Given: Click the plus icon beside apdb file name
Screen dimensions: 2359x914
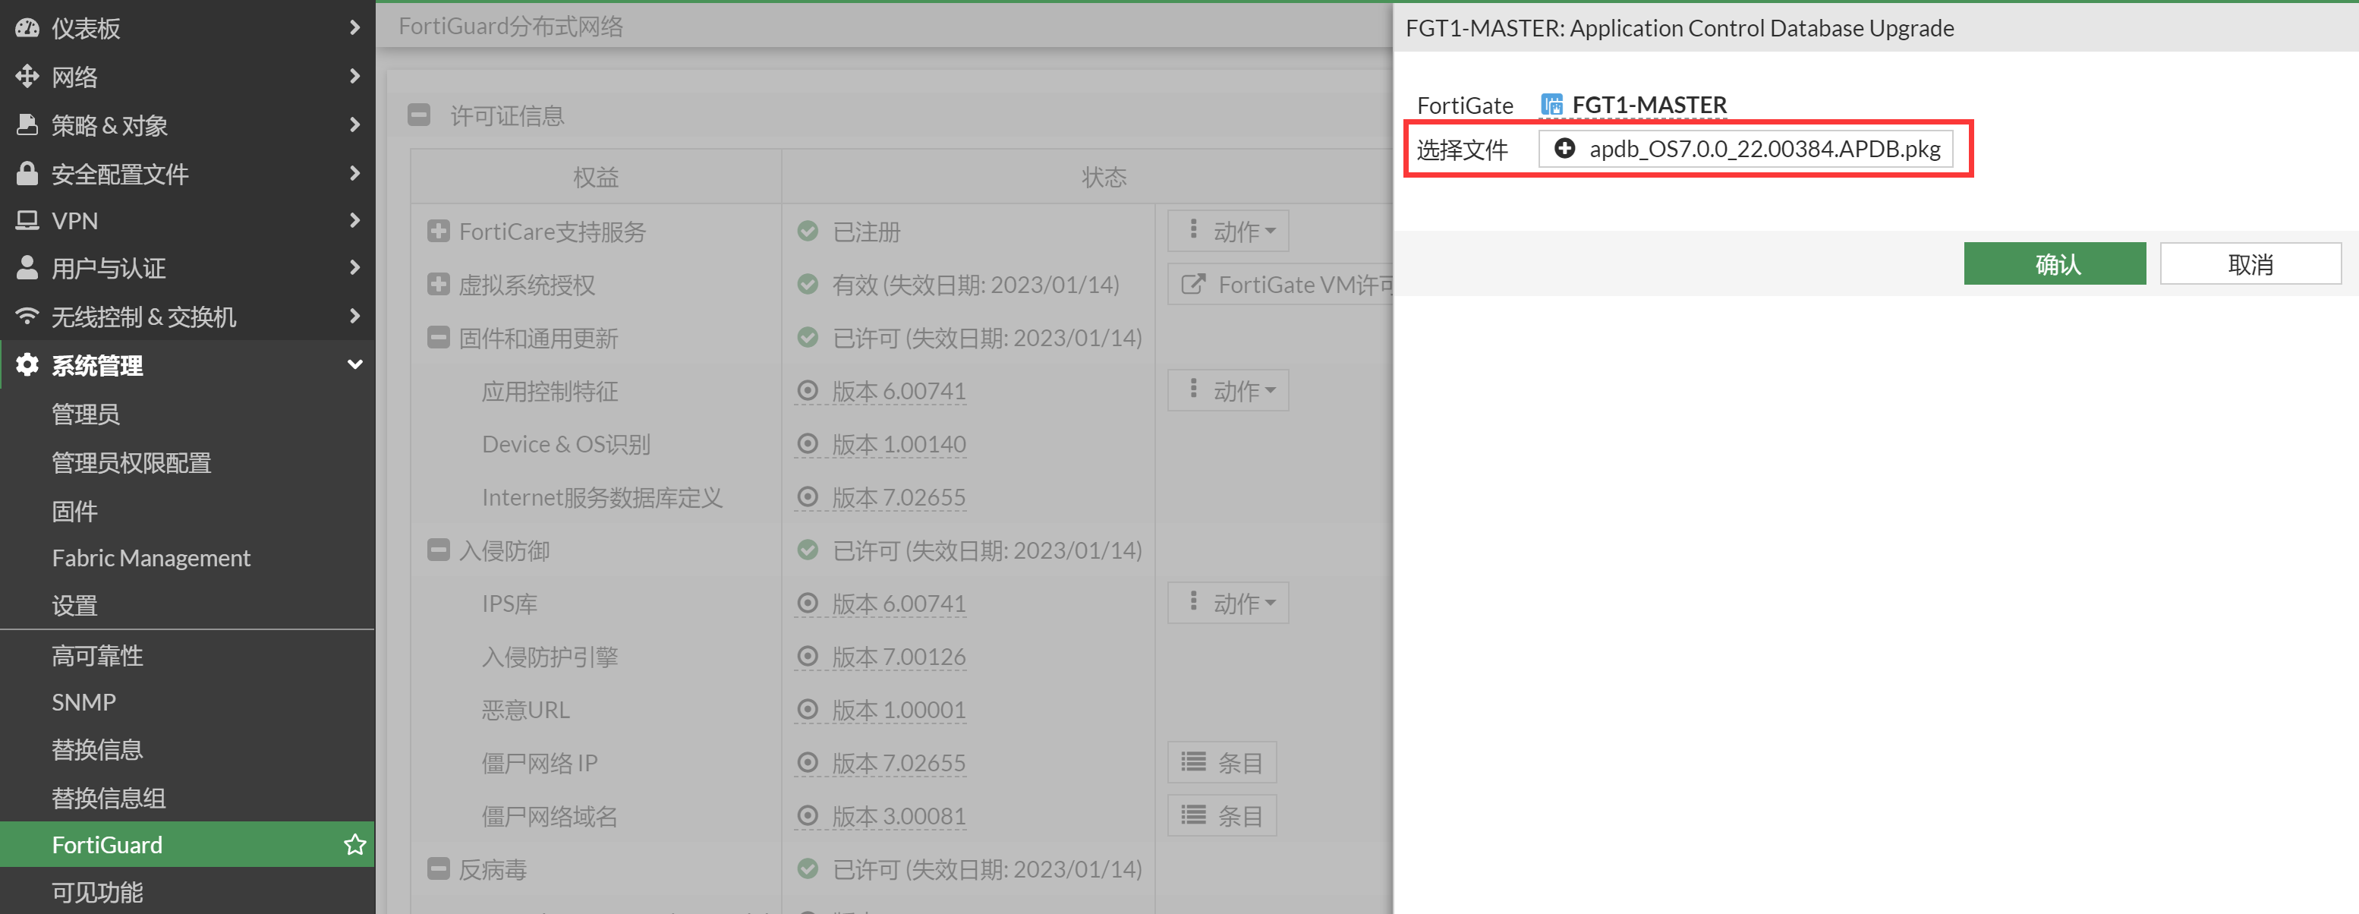Looking at the screenshot, I should coord(1564,148).
